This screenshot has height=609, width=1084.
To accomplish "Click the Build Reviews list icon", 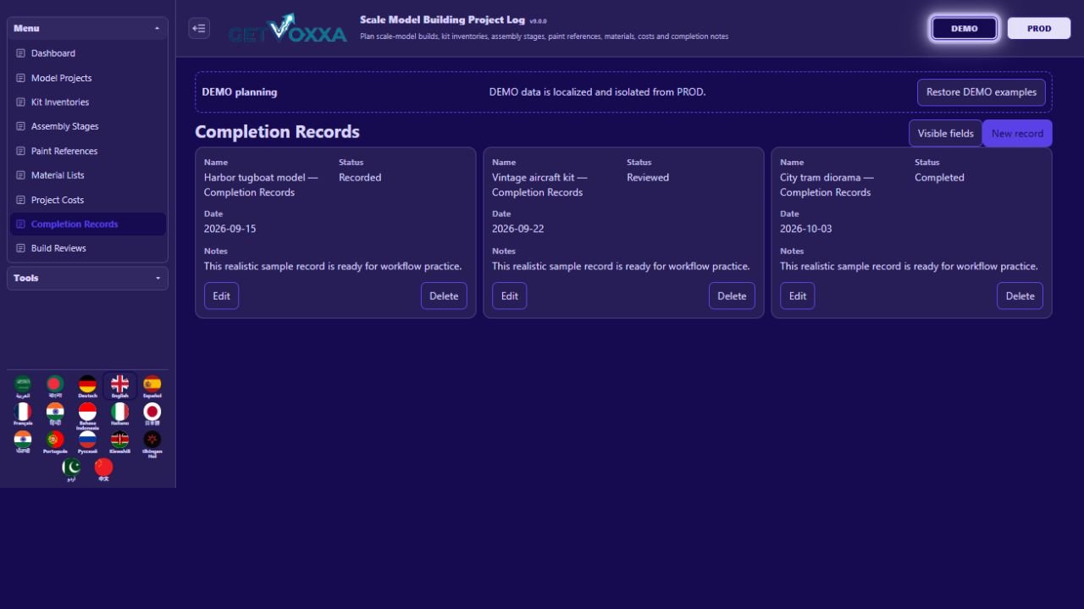I will (21, 248).
